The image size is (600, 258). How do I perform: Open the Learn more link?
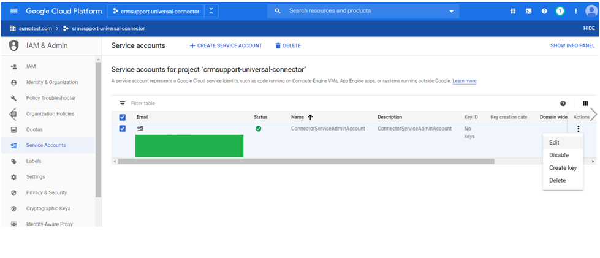coord(464,81)
